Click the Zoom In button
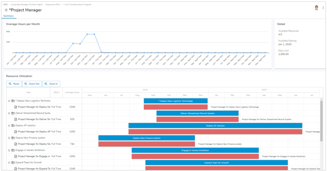The image size is (327, 171). point(51,84)
